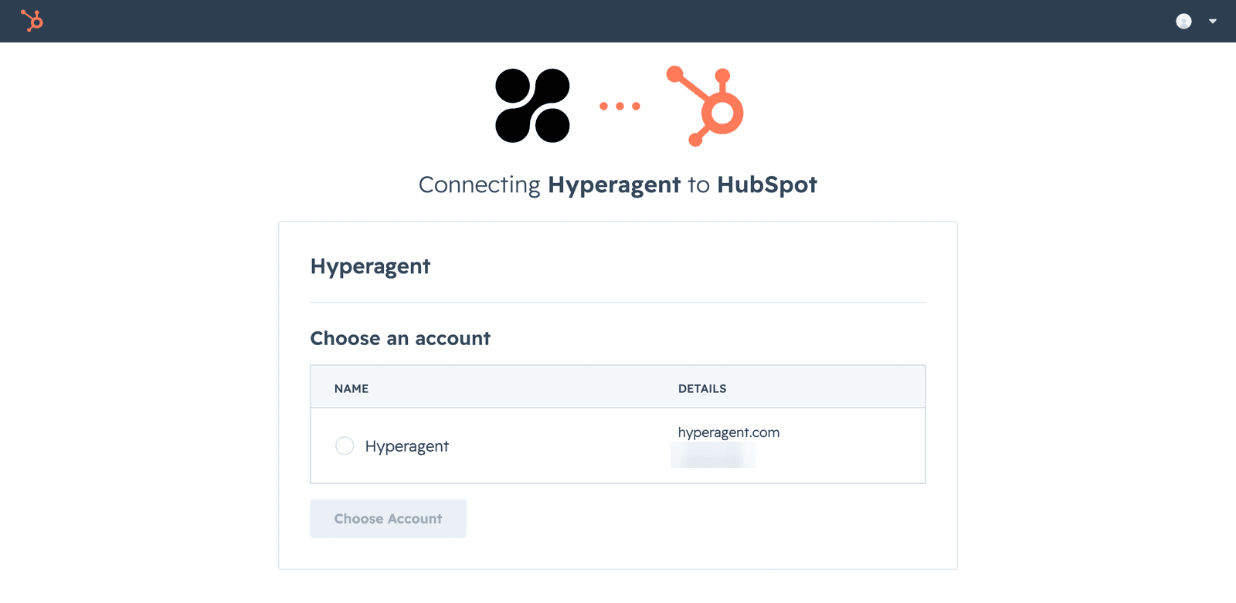Image resolution: width=1236 pixels, height=603 pixels.
Task: Click the hyperagent.com domain text
Action: (728, 432)
